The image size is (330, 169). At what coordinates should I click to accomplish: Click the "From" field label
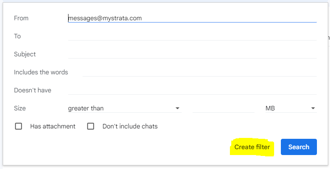21,18
